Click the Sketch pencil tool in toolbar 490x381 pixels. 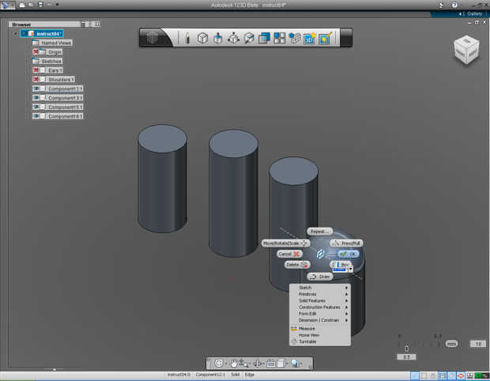(187, 38)
